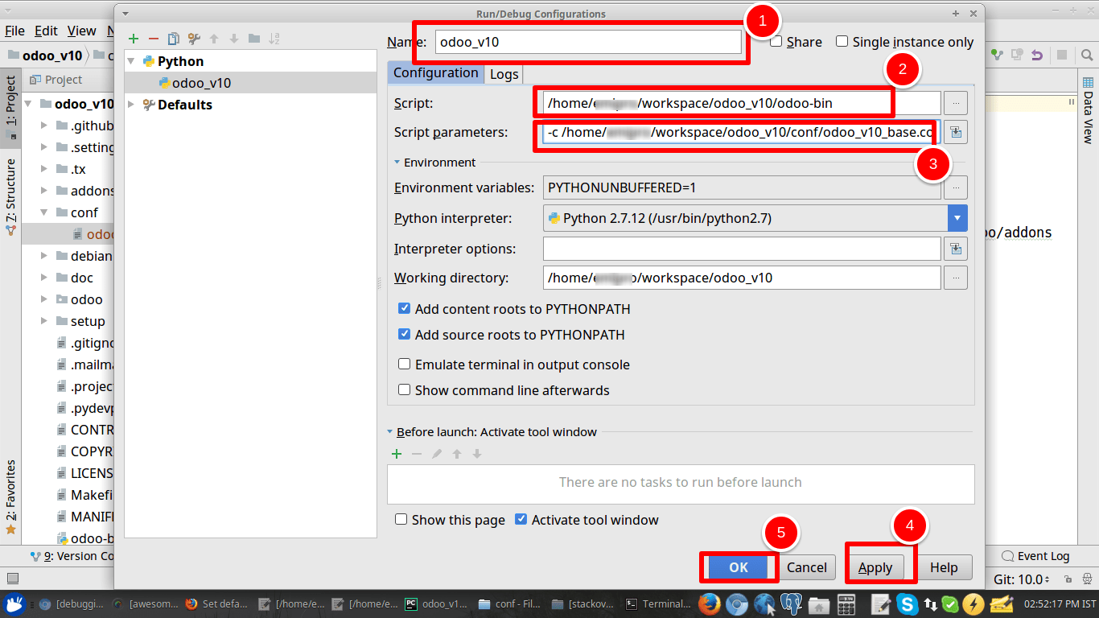Screen dimensions: 1099x618
Task: Launch Firefox from the taskbar
Action: [x=709, y=604]
